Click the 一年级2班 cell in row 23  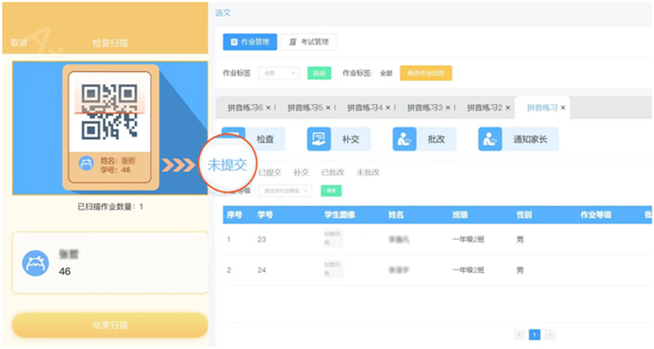pos(468,240)
